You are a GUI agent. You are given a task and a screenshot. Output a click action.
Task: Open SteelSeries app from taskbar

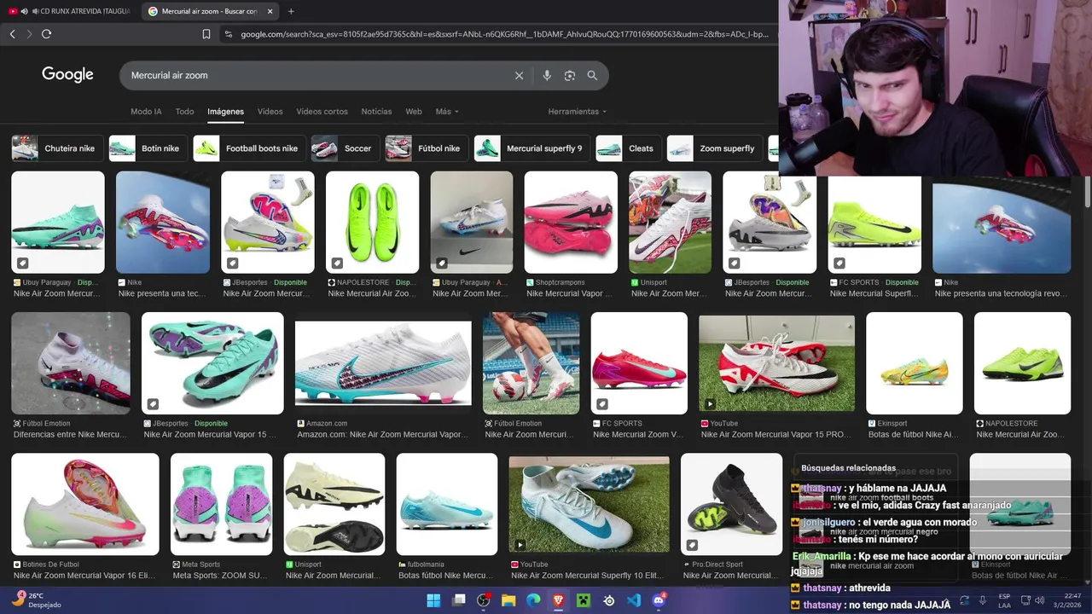[x=608, y=600]
